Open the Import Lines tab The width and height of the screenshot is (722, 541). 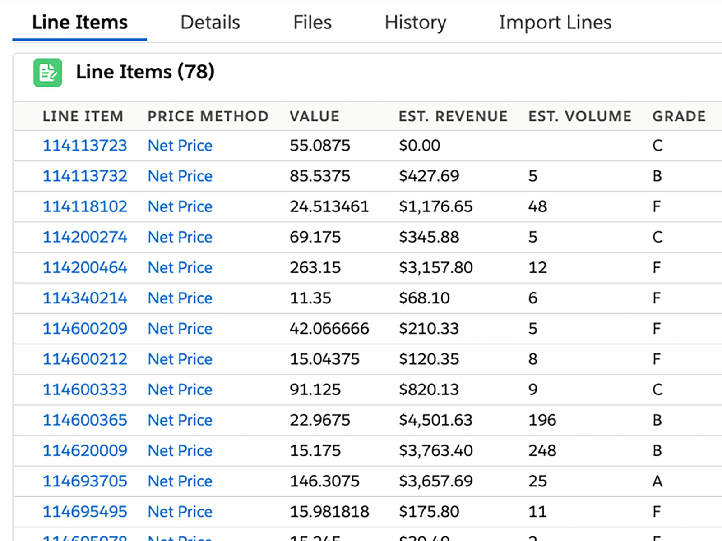555,23
